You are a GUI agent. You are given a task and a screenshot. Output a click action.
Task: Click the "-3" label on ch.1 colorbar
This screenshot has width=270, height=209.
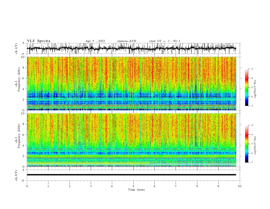tap(251, 69)
